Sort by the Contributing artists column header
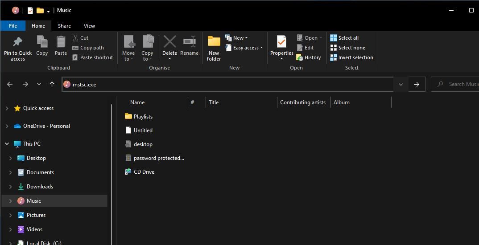Viewport: 479px width, 245px height. [x=303, y=102]
